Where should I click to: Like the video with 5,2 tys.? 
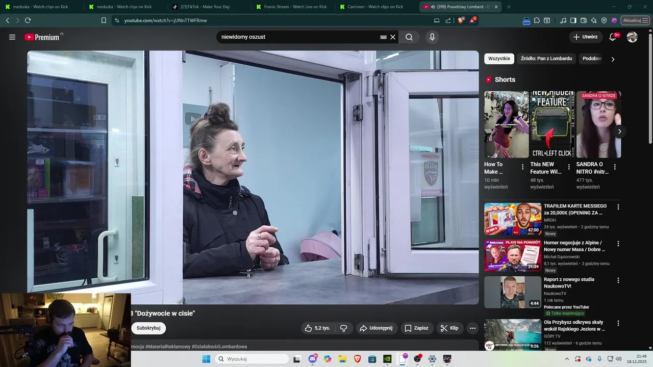pyautogui.click(x=317, y=328)
